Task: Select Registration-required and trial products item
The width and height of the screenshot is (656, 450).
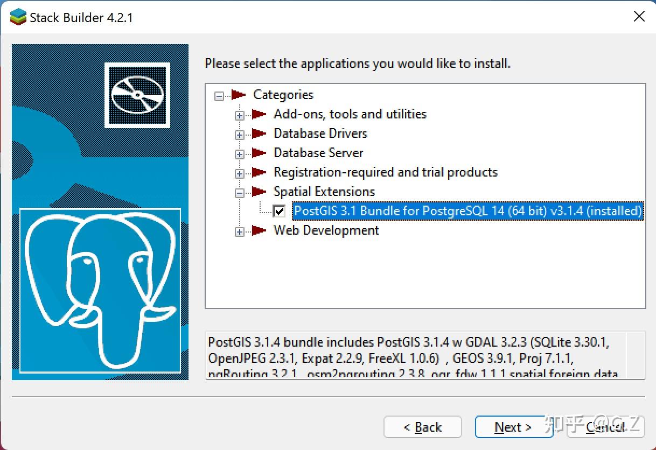Action: click(385, 172)
